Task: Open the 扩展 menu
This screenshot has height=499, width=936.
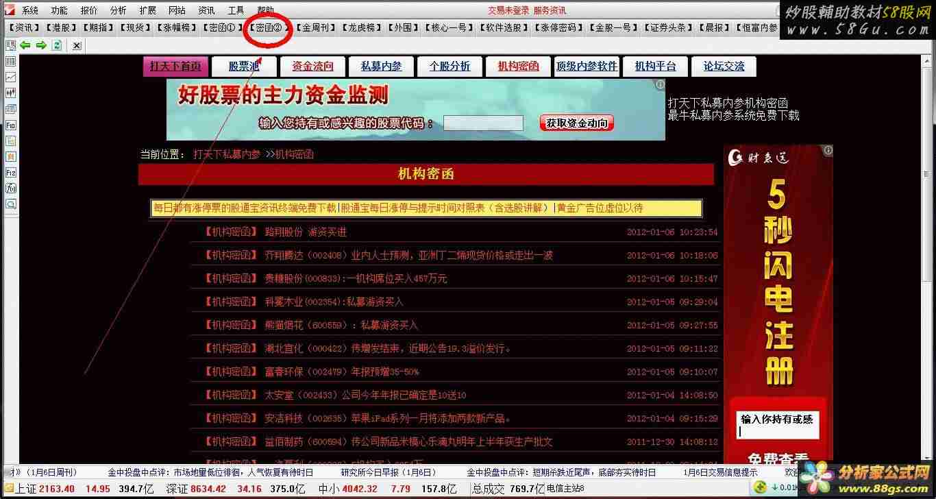Action: [147, 10]
